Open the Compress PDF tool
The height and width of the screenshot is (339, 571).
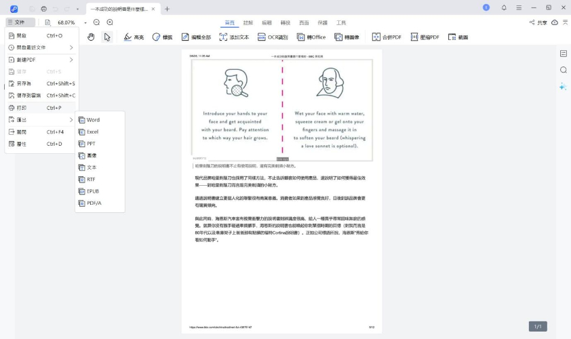pyautogui.click(x=425, y=37)
